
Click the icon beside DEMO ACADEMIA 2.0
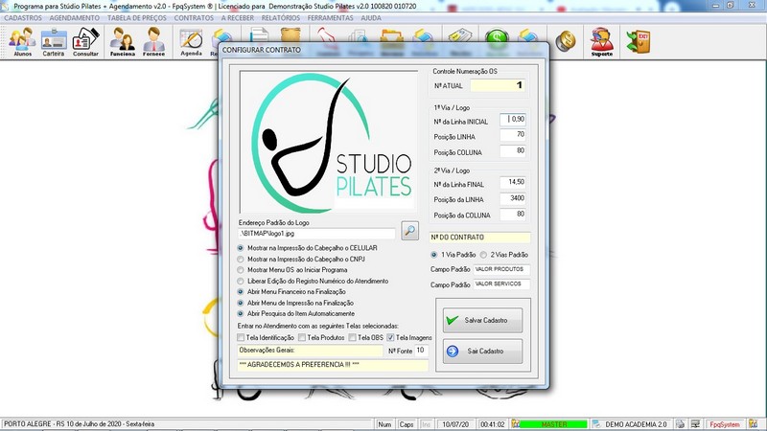[x=596, y=424]
